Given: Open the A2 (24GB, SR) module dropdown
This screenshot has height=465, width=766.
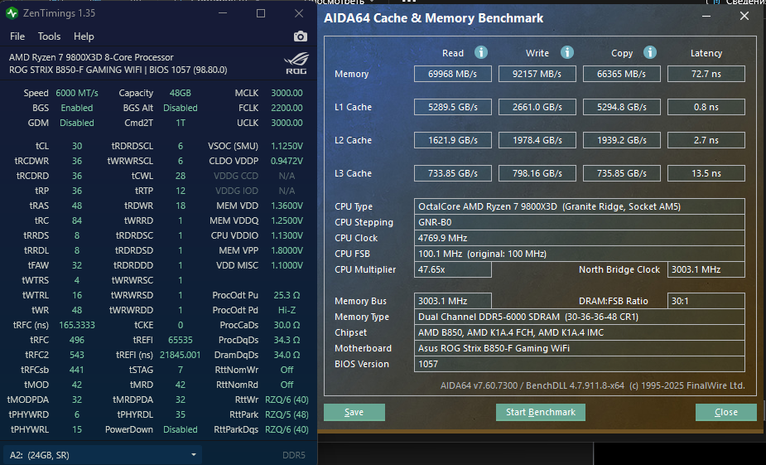Looking at the screenshot, I should point(103,455).
